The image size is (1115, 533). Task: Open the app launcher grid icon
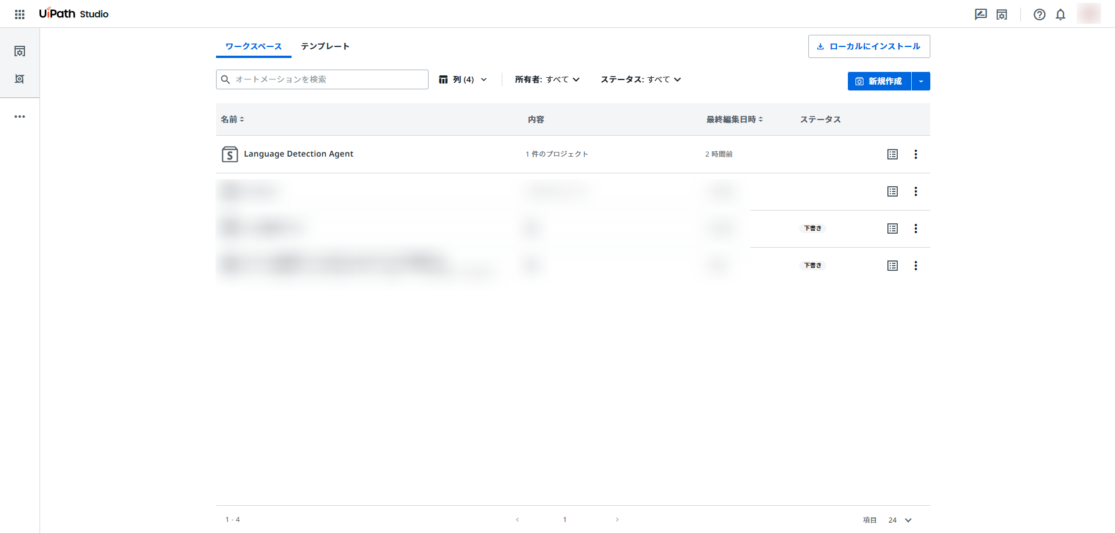click(x=20, y=14)
